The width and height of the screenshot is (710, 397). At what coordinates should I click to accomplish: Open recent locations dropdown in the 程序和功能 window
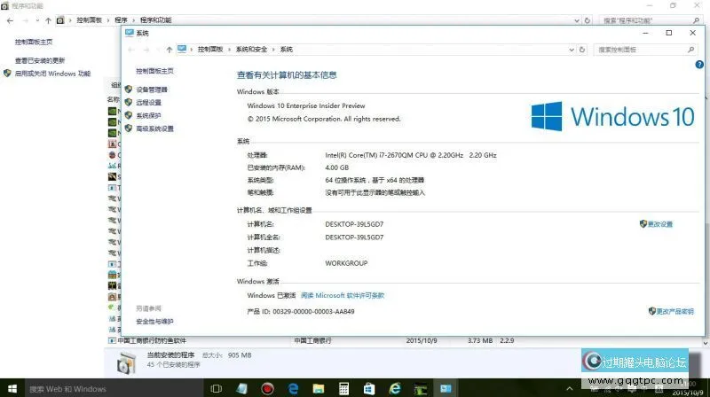(37, 20)
